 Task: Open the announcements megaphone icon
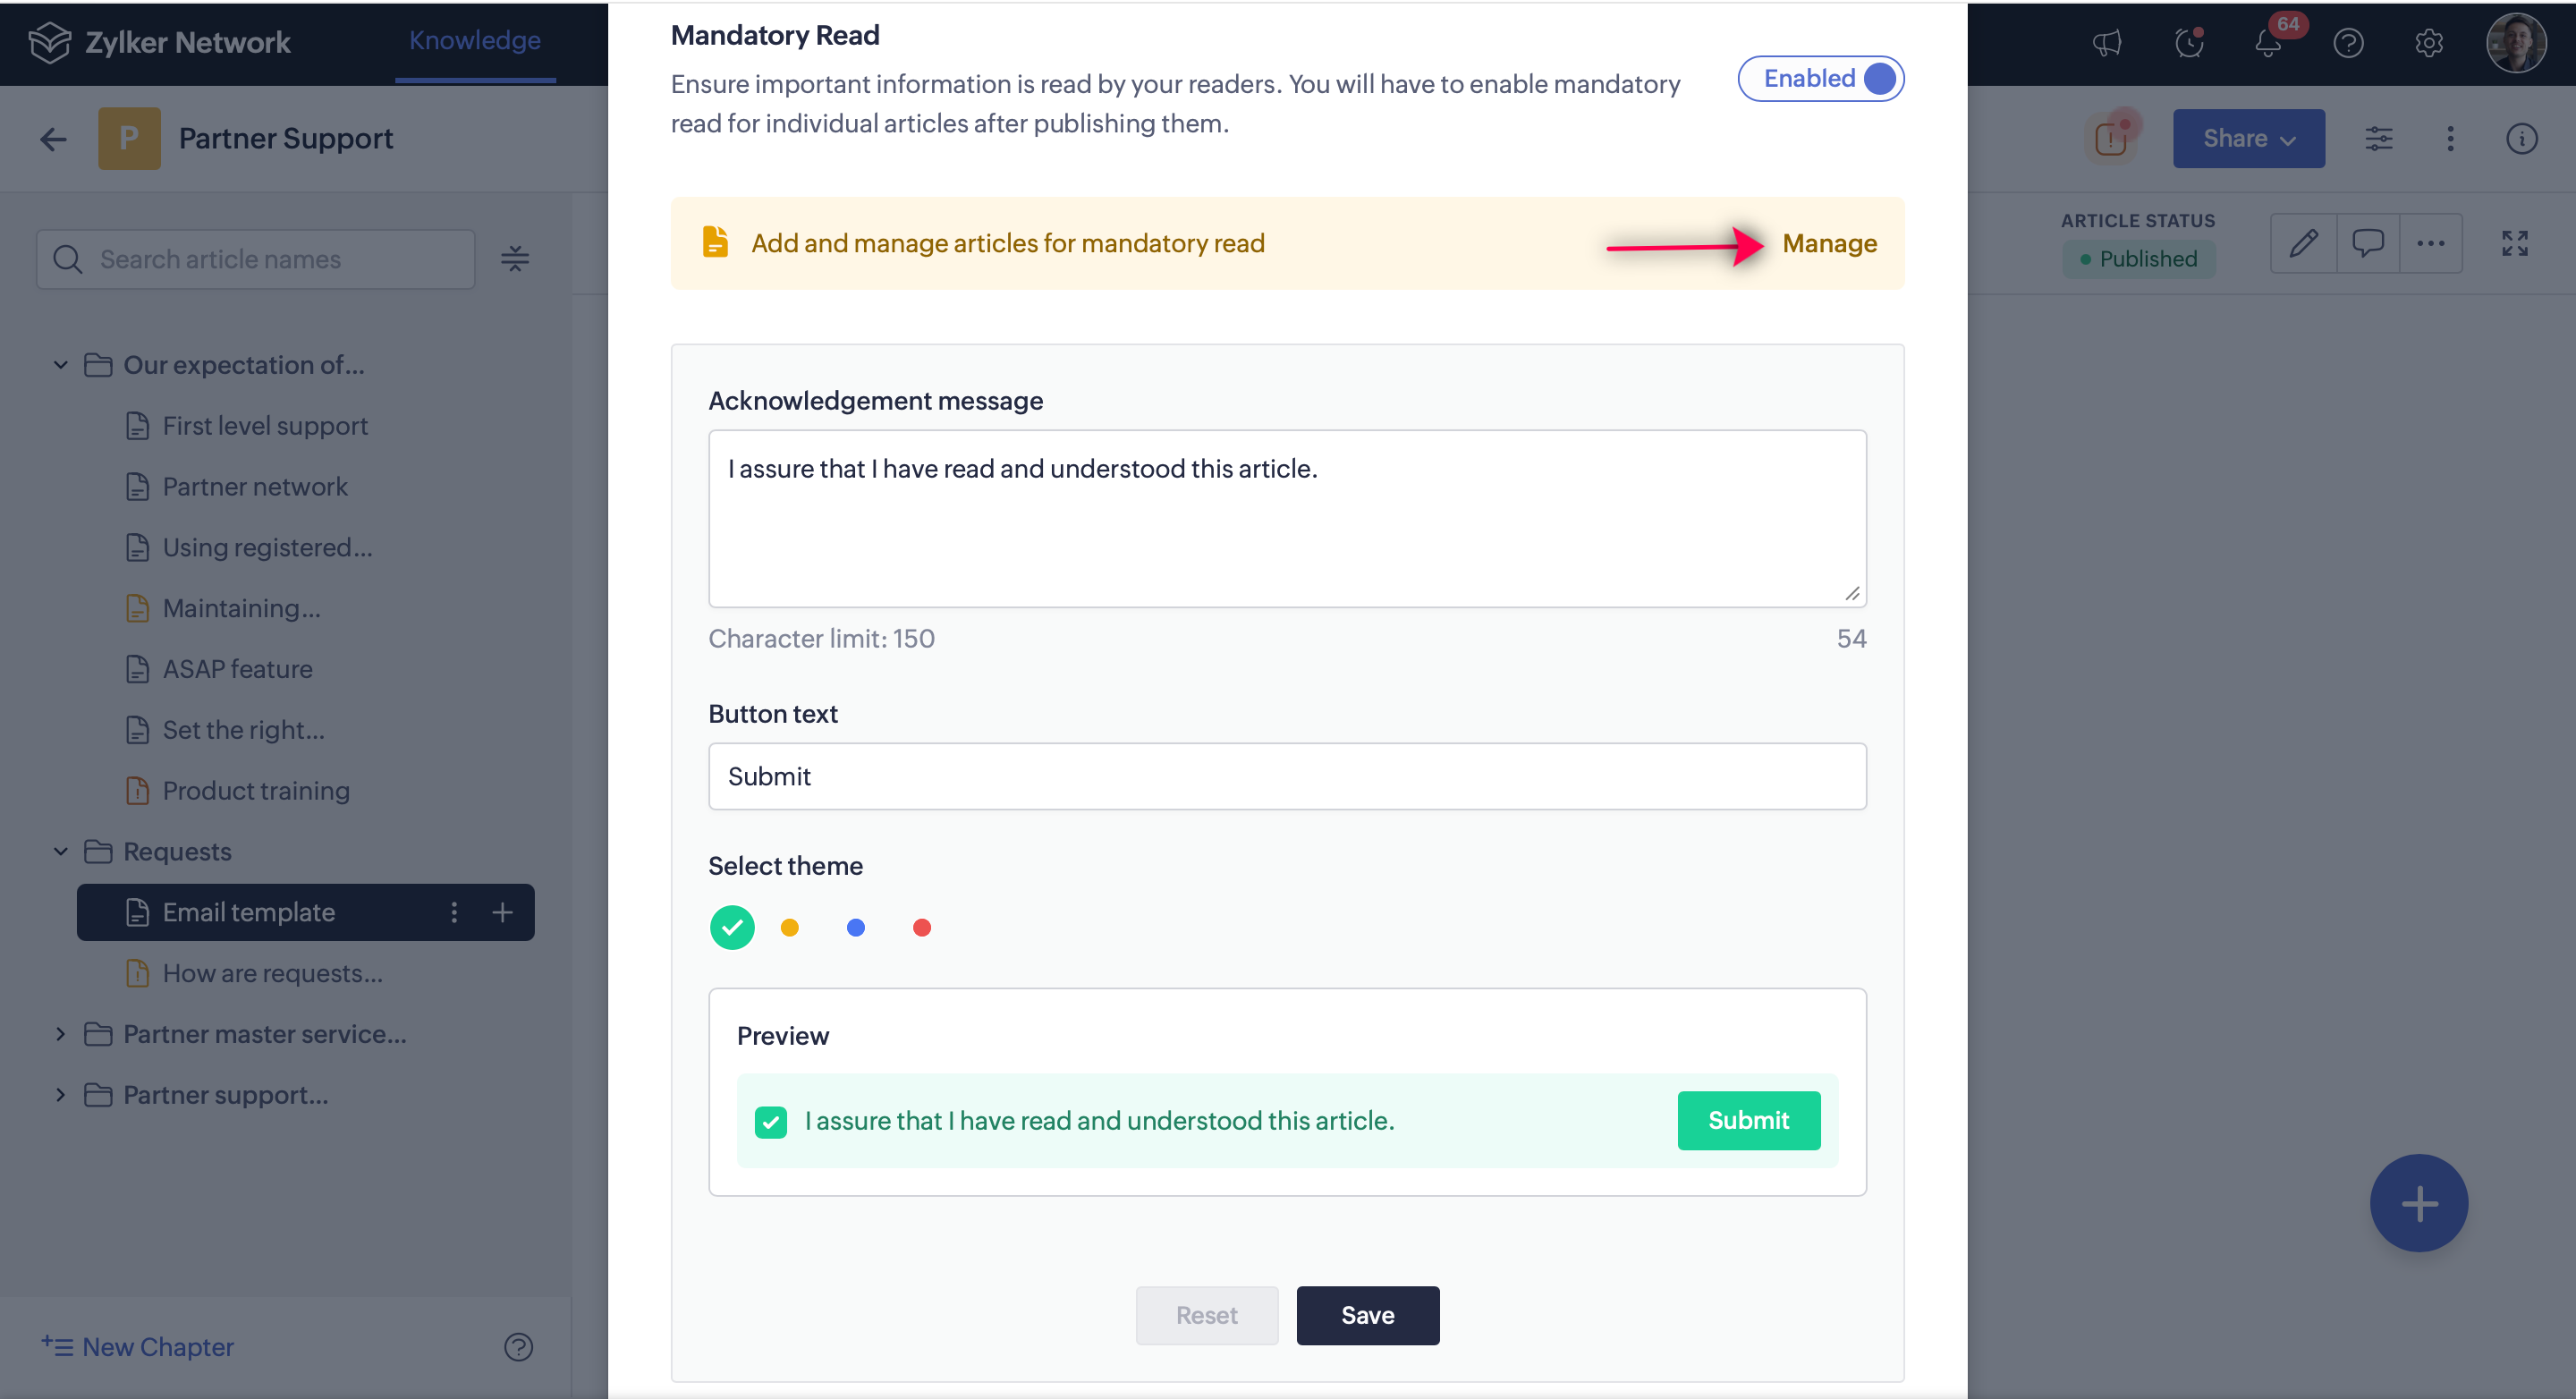2107,44
